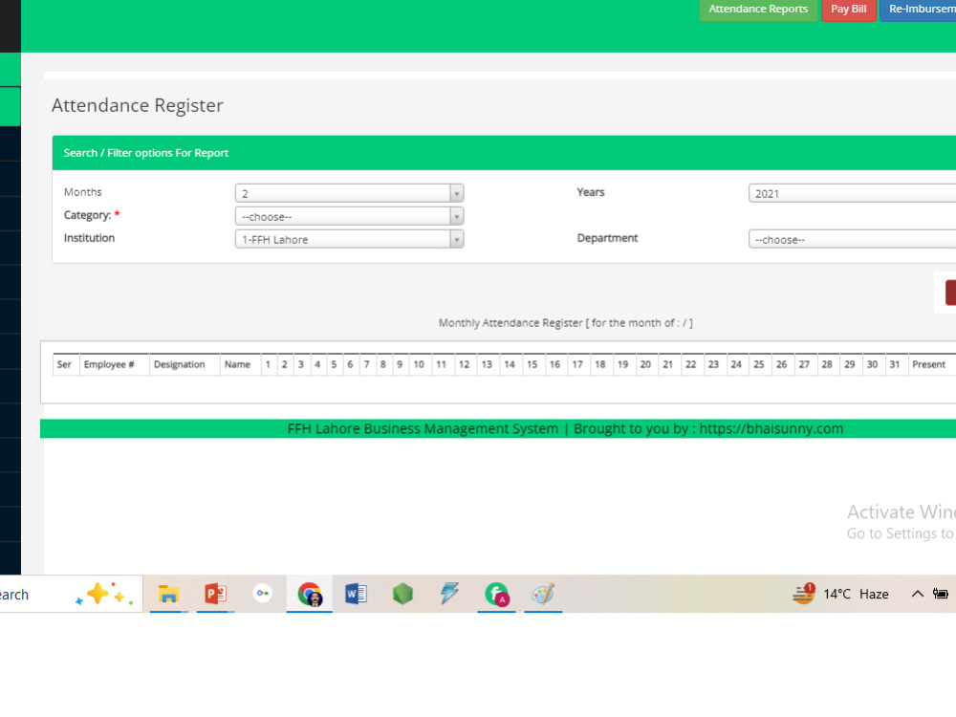Viewport: 956px width, 717px height.
Task: Click the Years label
Action: tap(591, 192)
